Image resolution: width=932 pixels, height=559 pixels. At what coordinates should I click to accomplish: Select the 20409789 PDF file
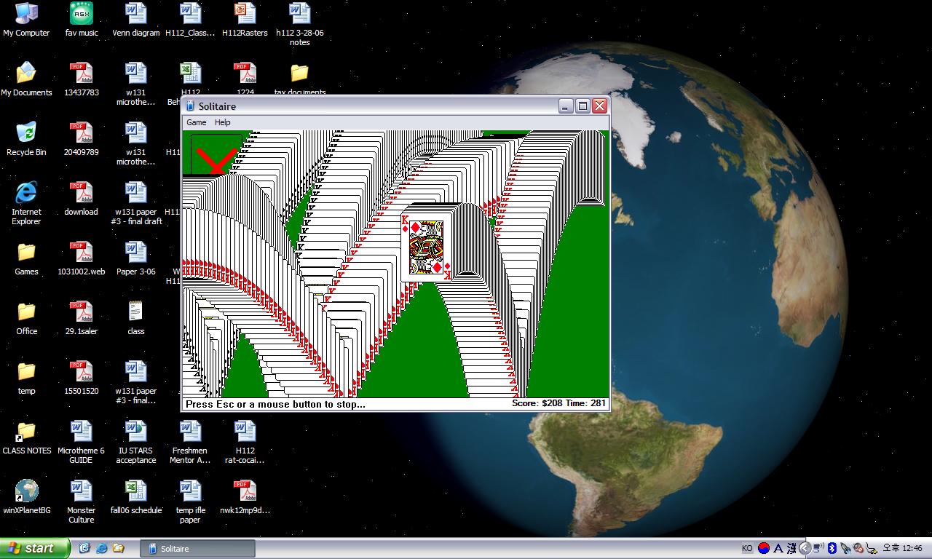[82, 139]
